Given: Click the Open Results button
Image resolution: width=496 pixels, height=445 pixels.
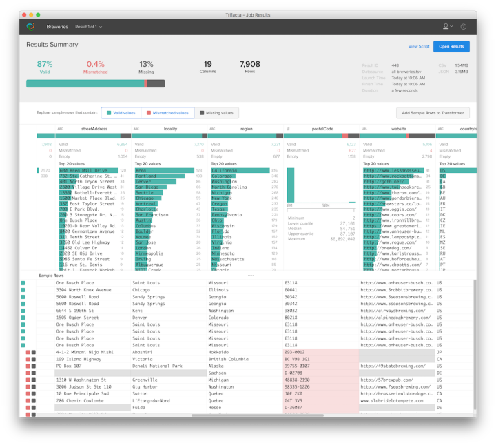Looking at the screenshot, I should click(x=451, y=46).
